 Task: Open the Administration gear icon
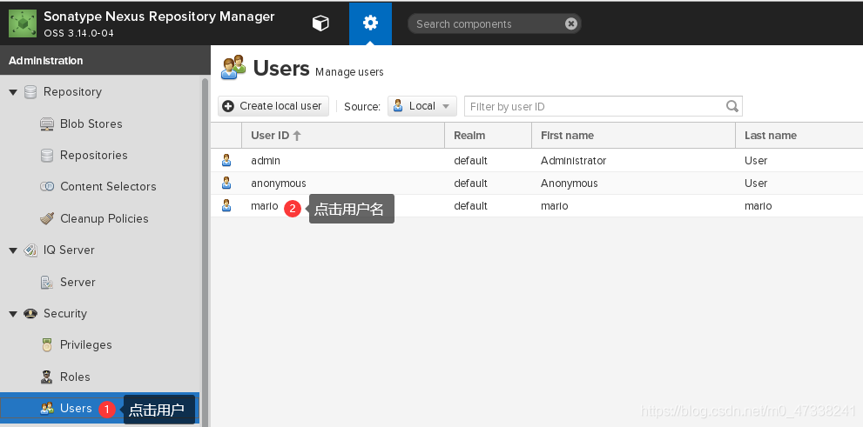tap(370, 23)
